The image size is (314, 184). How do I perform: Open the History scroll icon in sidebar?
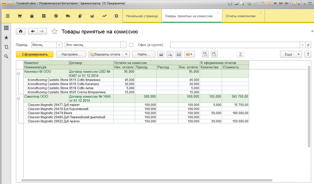[6, 47]
